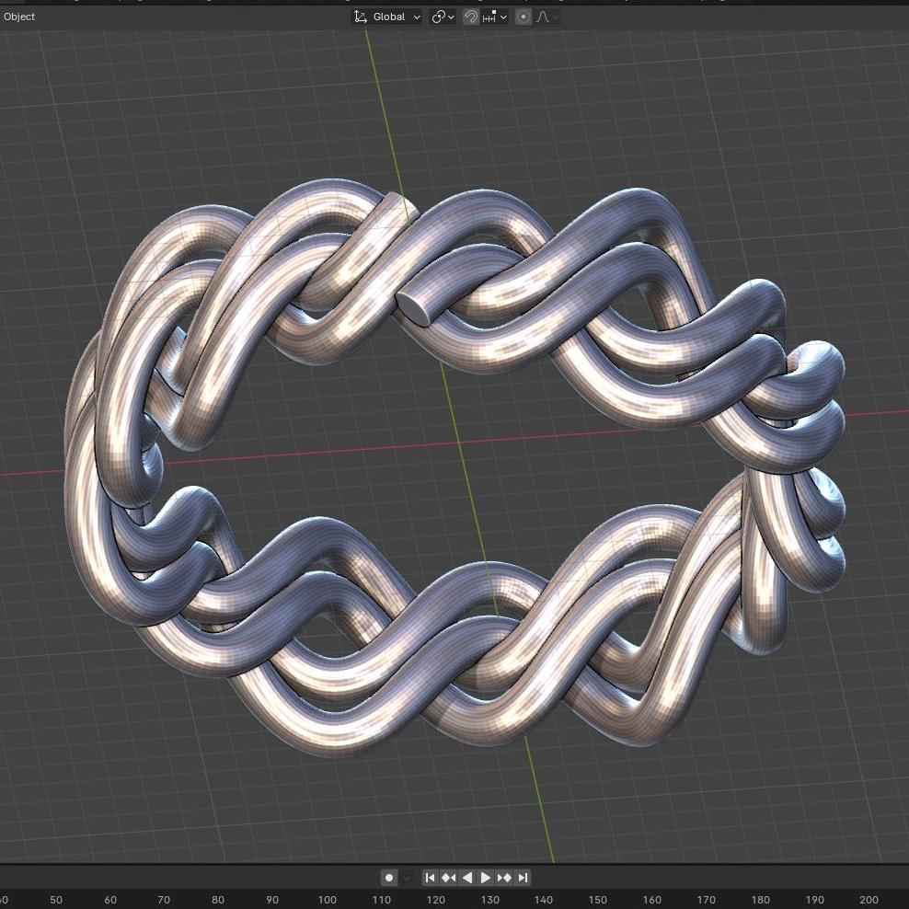This screenshot has width=909, height=909.
Task: Jump to the first frame
Action: 430,878
